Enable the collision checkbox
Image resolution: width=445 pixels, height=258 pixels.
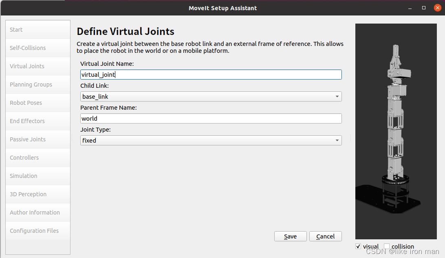click(x=387, y=246)
